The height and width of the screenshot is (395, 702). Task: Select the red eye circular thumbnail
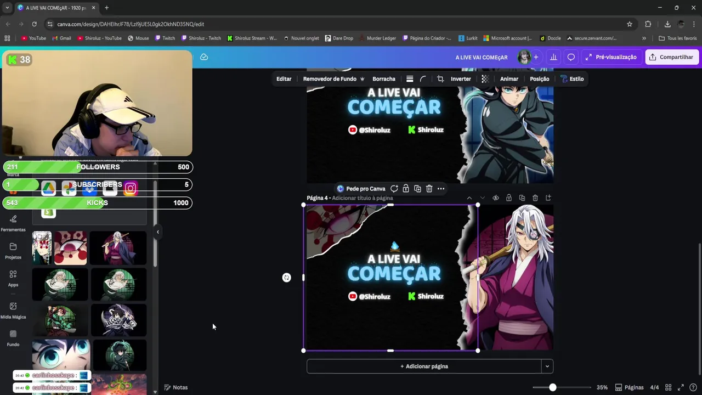click(70, 248)
